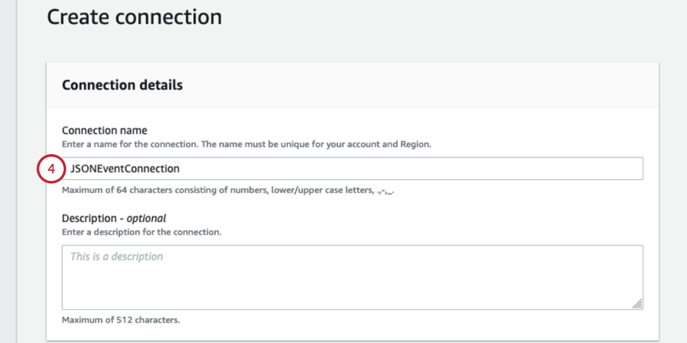Click the word "optional" in Description label
687x343 pixels.
tap(144, 218)
